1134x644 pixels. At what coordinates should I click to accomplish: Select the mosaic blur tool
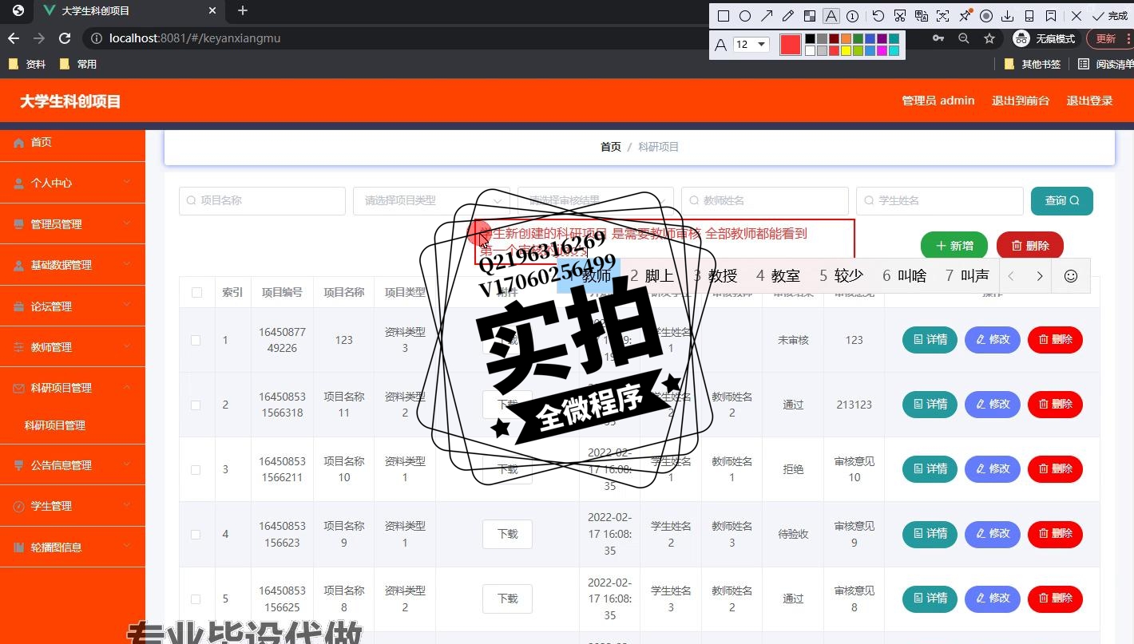tap(810, 16)
